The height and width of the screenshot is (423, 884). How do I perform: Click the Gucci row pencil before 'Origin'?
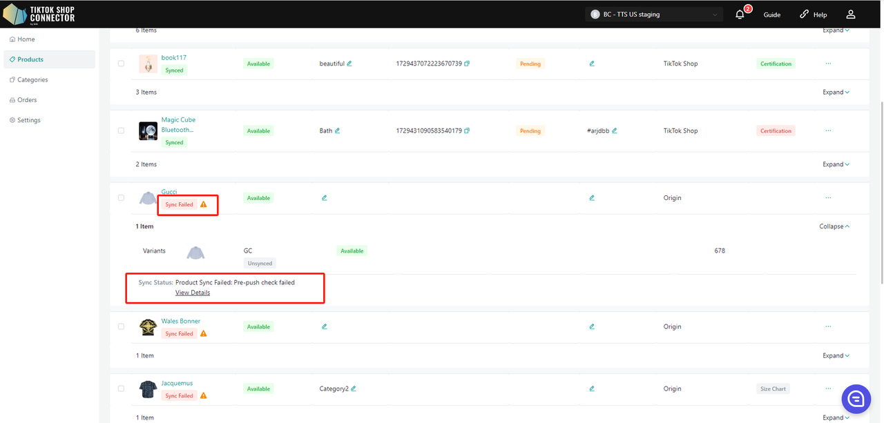coord(592,198)
